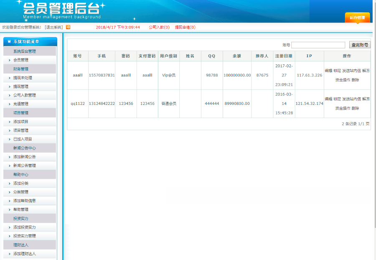This screenshot has height=260, width=376.
Task: Click 编辑 for account aaalll
Action: click(x=328, y=71)
